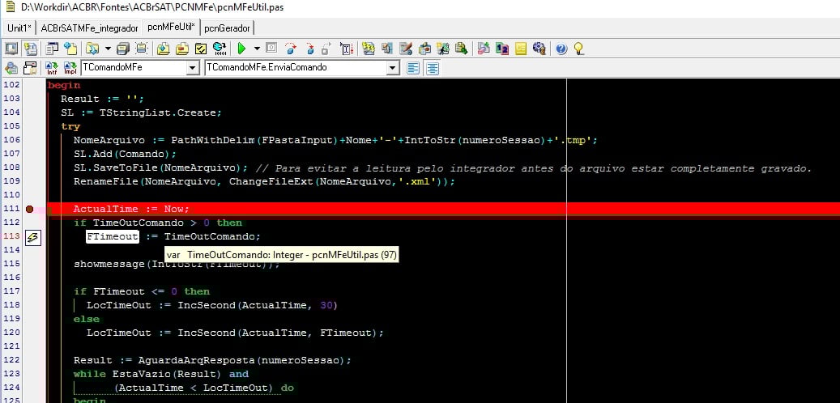Viewport: 840px width, 403px height.
Task: Click the form with pen icon
Action: tap(406, 49)
